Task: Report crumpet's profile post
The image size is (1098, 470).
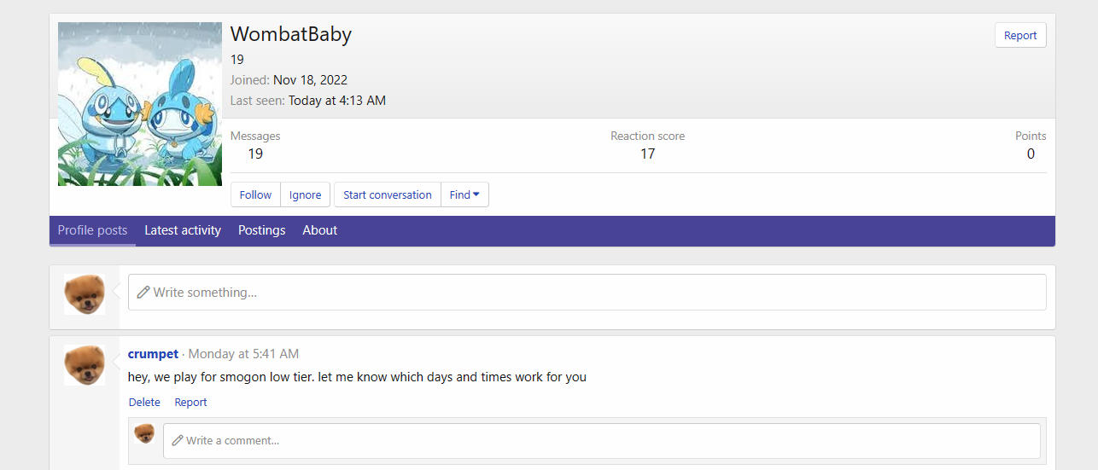Action: (190, 403)
